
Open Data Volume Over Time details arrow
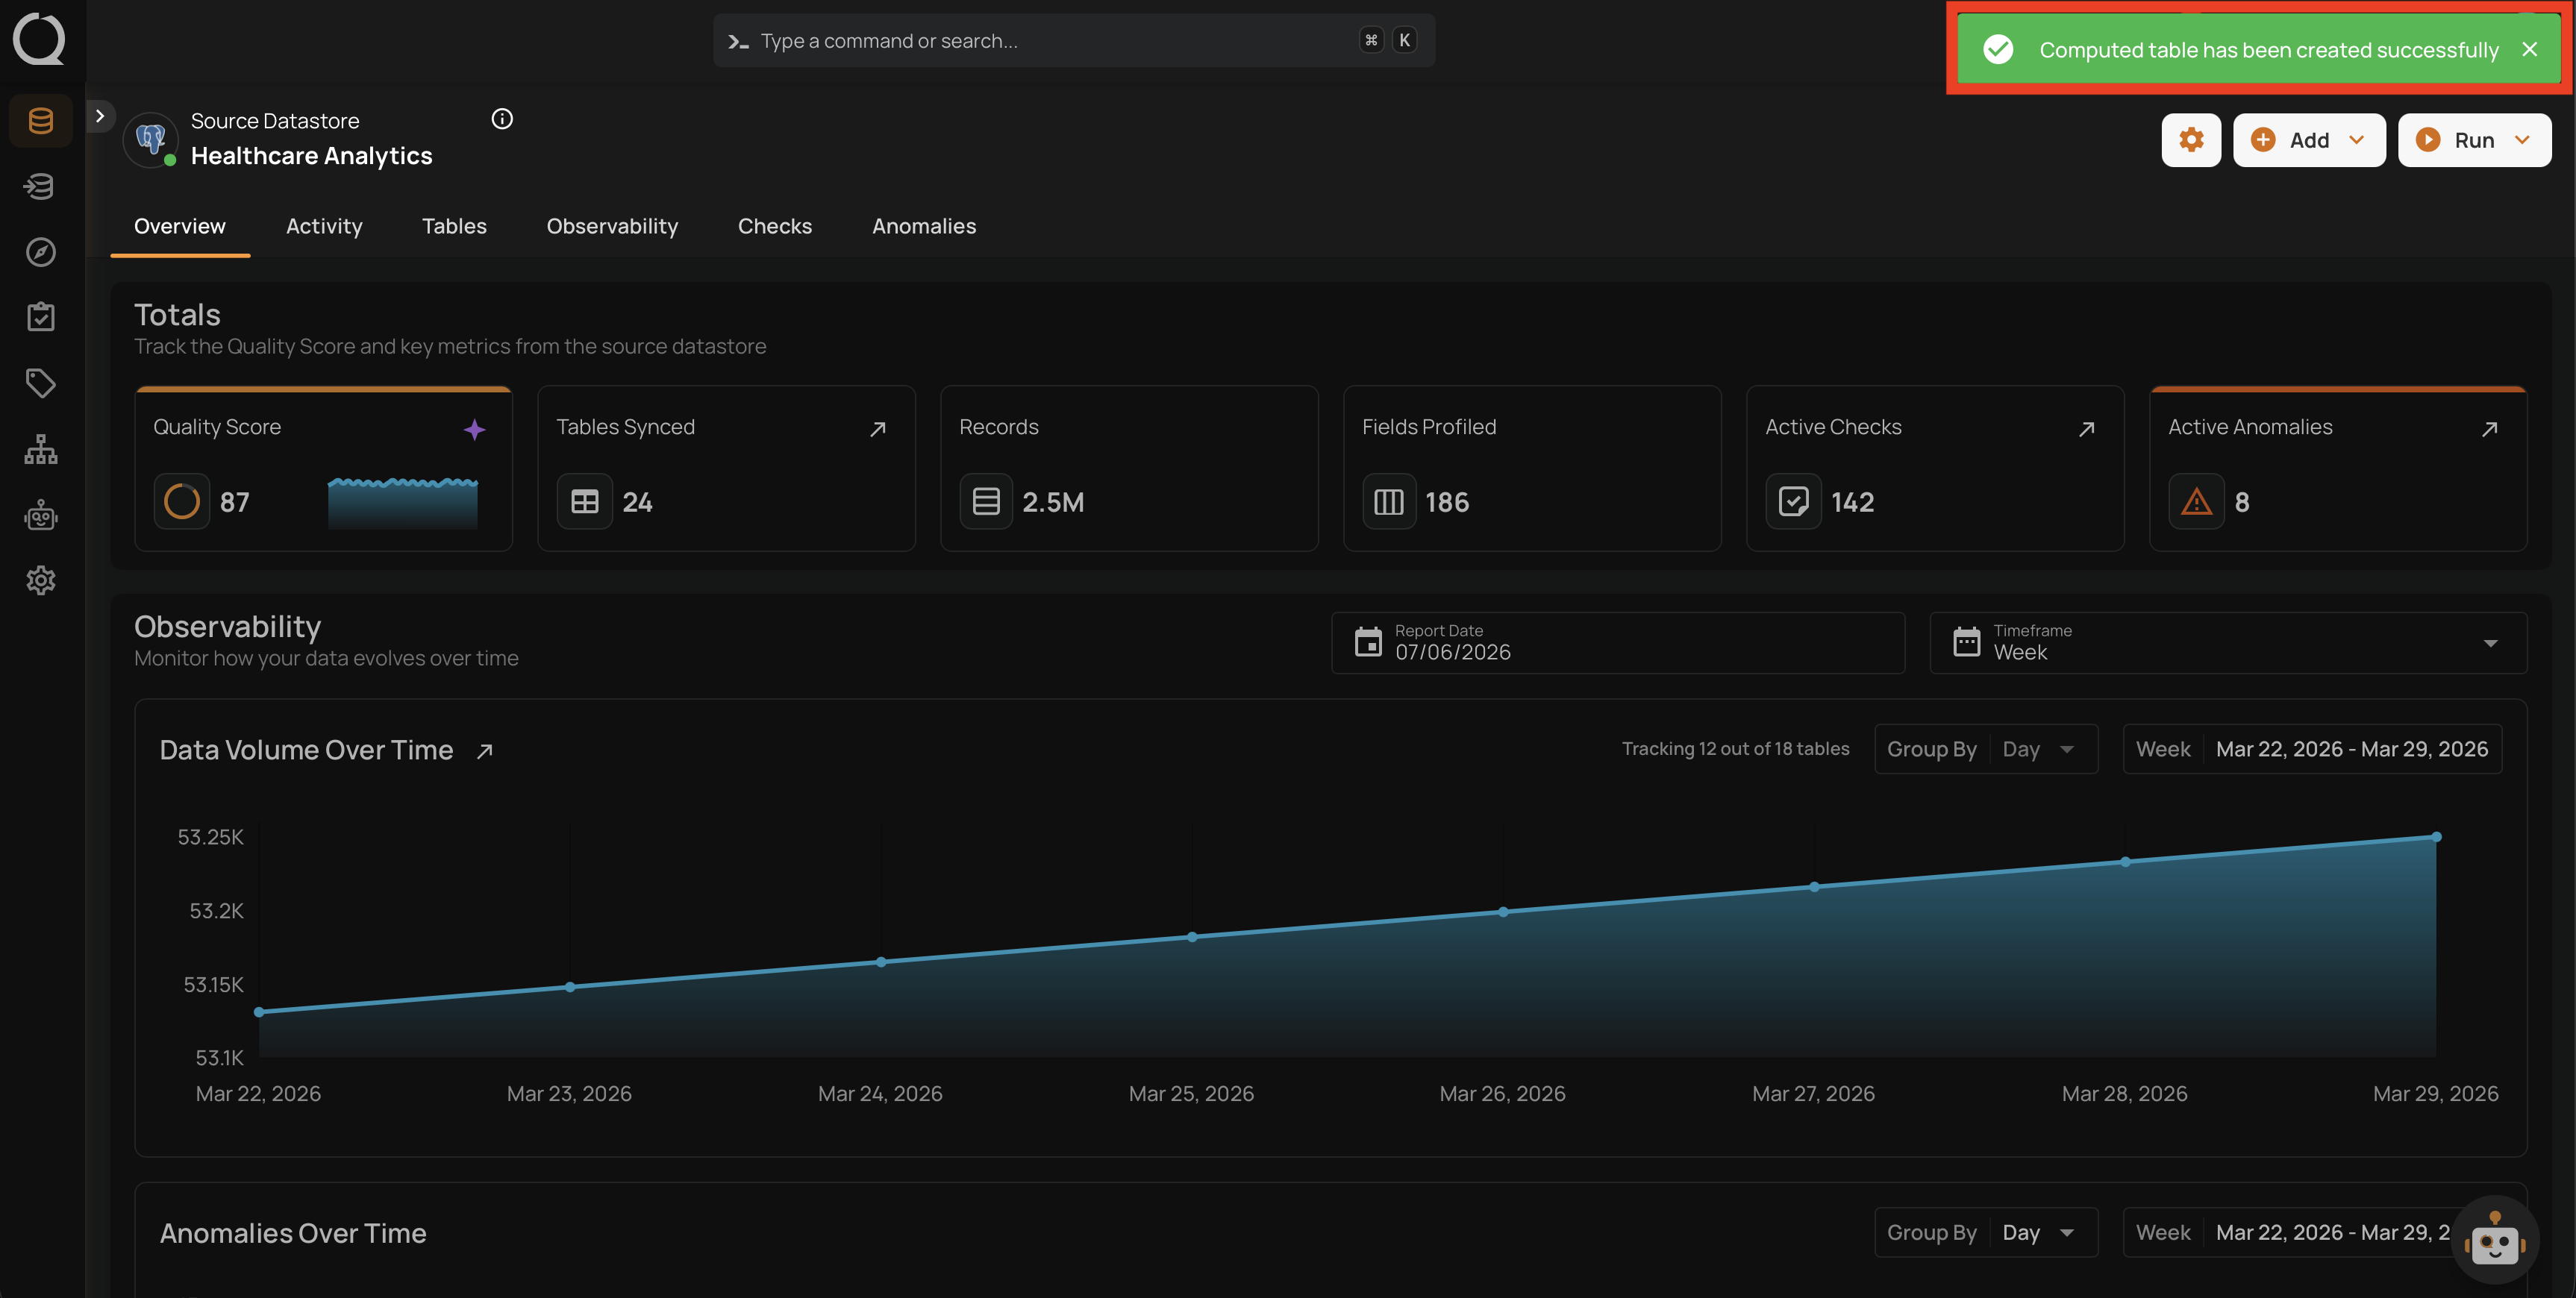(485, 751)
